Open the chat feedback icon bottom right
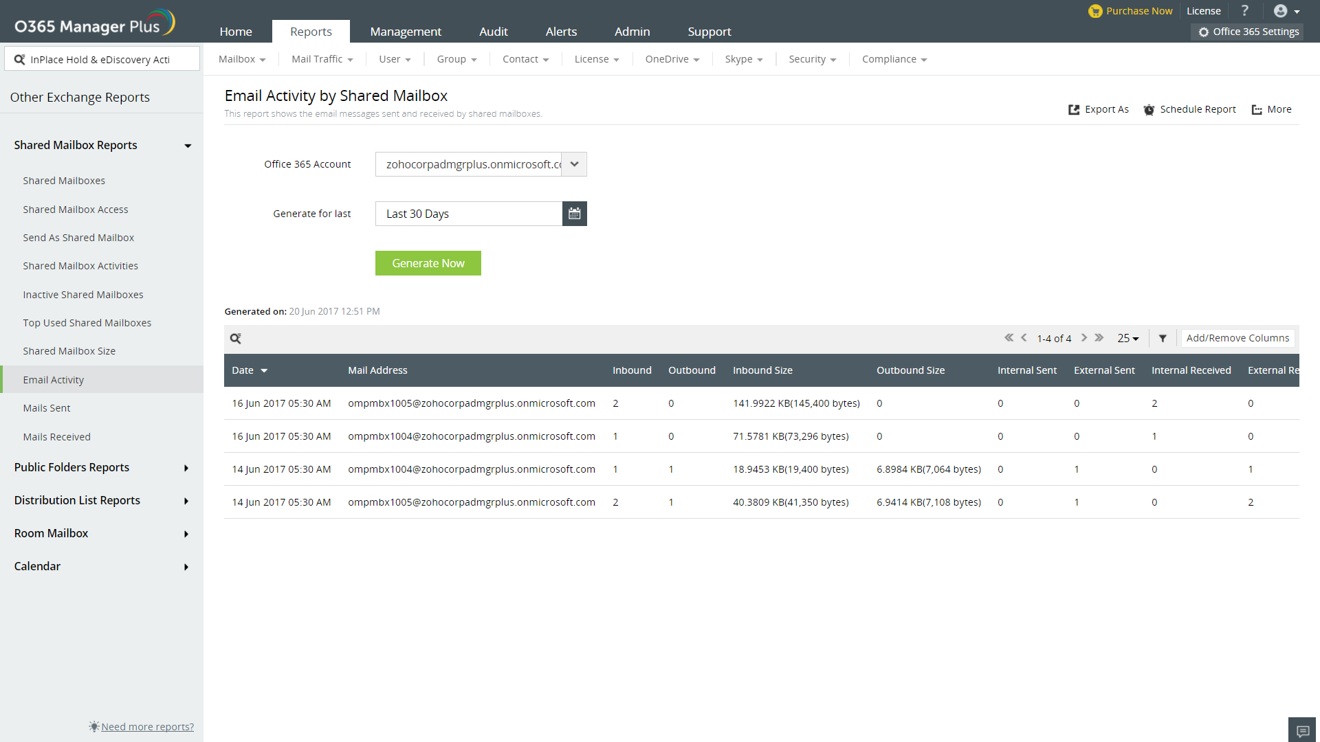Screen dimensions: 1320x742 point(1302,730)
